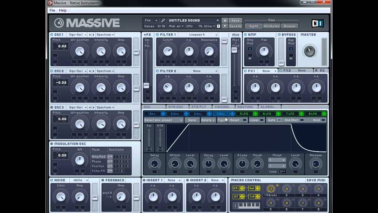The image size is (378, 213).
Task: Click the TrR macro assign cross icon
Action: tap(258, 196)
